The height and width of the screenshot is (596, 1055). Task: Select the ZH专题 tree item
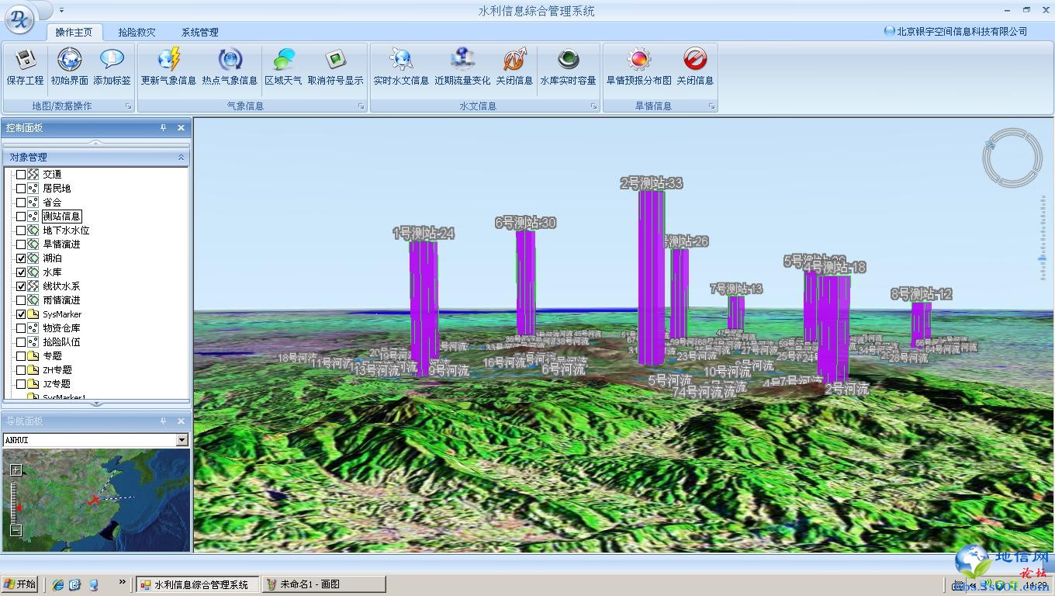(57, 370)
